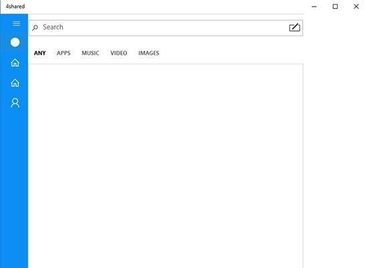Click the white circular profile avatar
The height and width of the screenshot is (268, 365).
click(x=15, y=42)
